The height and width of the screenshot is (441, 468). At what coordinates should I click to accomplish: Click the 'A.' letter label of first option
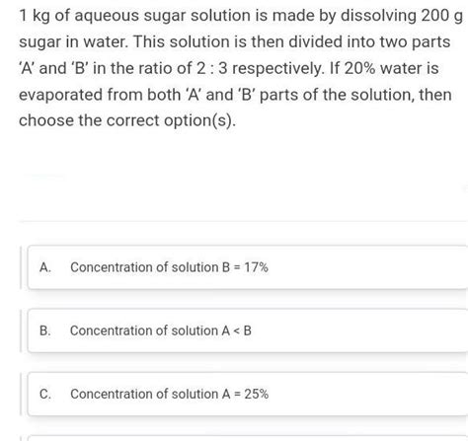[45, 267]
